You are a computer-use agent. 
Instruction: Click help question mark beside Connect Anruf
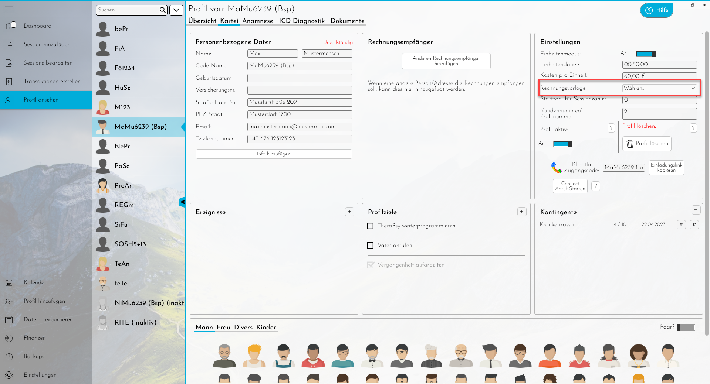595,186
